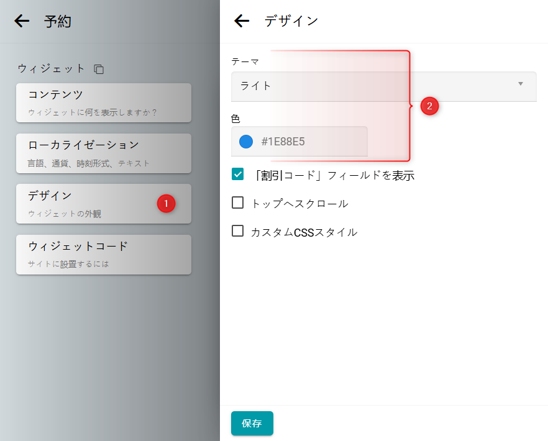
Task: Enable the トップへスクロール checkbox
Action: coord(237,202)
